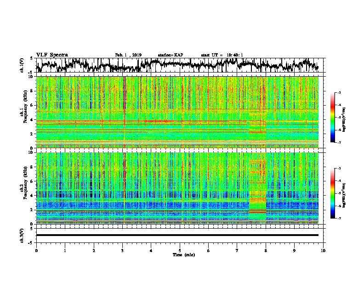Click the "ch.1(V)" waveform axis label
The width and height of the screenshot is (364, 281).
[x=22, y=65]
